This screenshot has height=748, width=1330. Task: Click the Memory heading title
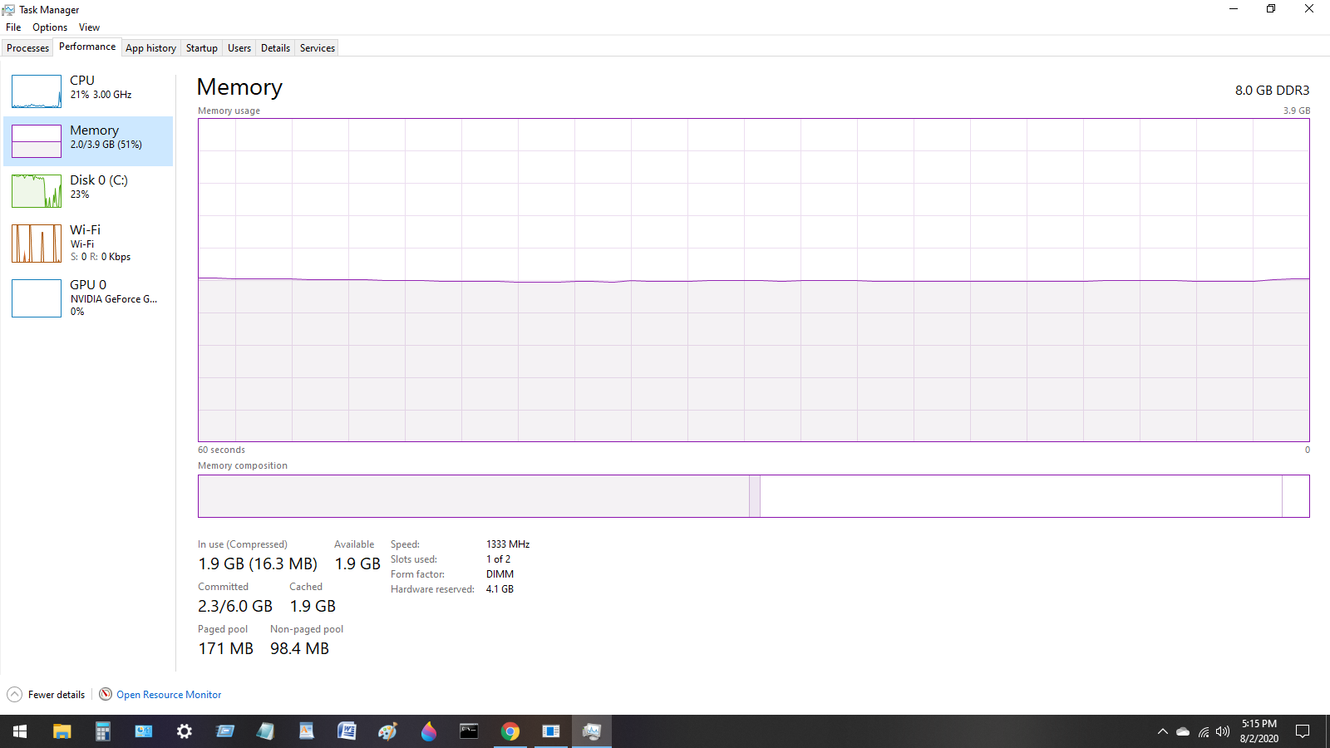[x=239, y=86]
